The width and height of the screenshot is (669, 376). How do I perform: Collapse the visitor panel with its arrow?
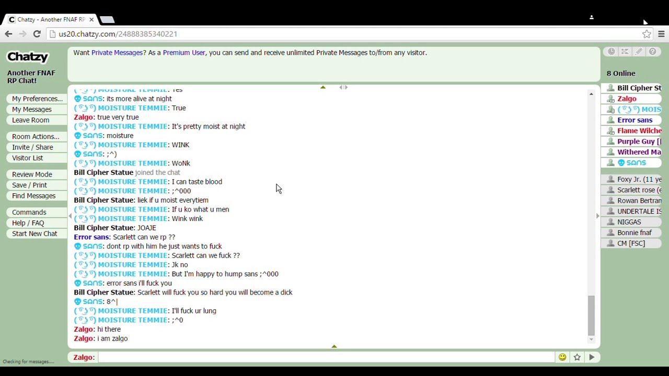pyautogui.click(x=597, y=216)
